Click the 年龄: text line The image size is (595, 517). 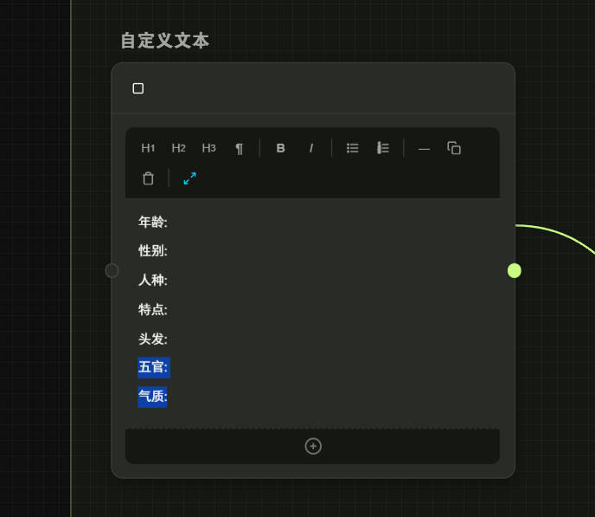tap(153, 222)
